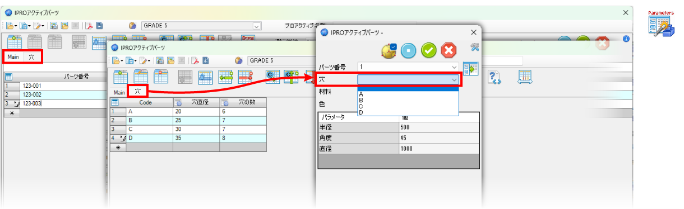Click the blue circle button in dialog

click(x=409, y=50)
